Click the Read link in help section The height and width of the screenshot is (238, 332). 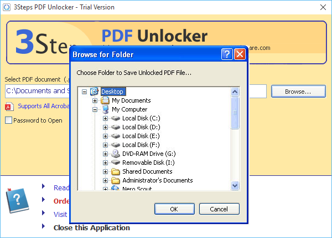(61, 188)
